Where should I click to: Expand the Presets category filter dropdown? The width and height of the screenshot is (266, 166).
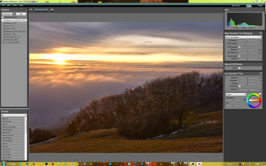[14, 115]
